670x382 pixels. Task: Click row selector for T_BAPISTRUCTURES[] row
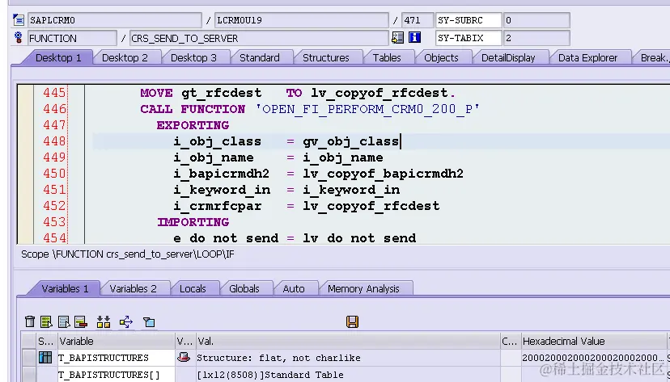click(28, 375)
